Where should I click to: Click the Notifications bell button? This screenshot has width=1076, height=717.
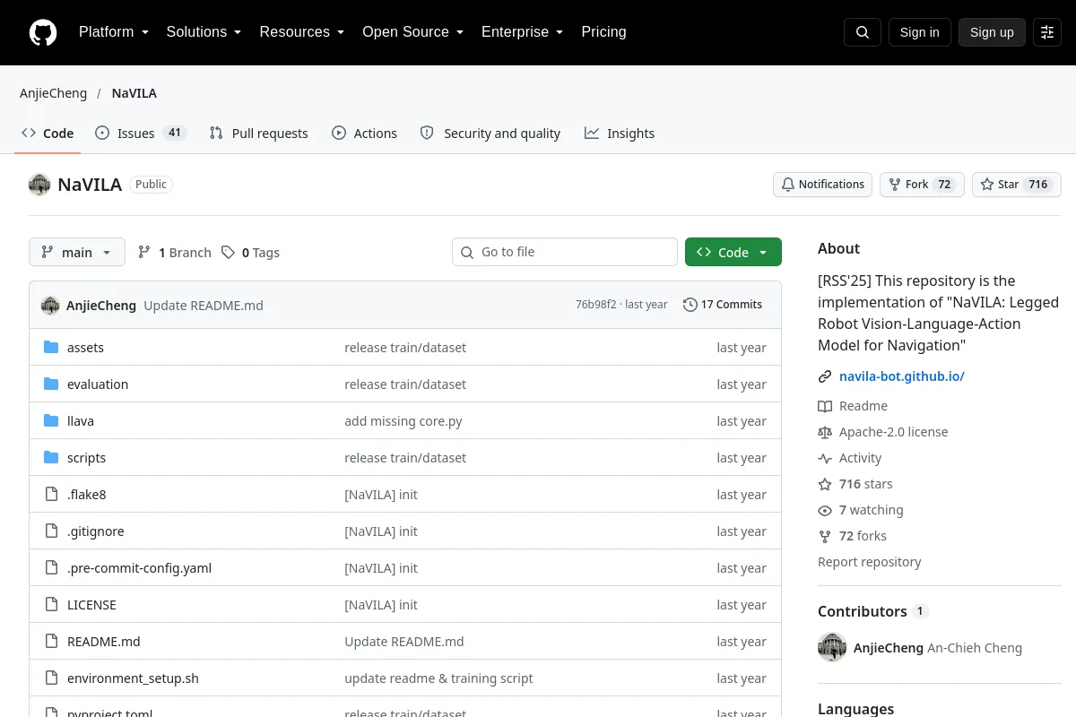[x=823, y=185]
